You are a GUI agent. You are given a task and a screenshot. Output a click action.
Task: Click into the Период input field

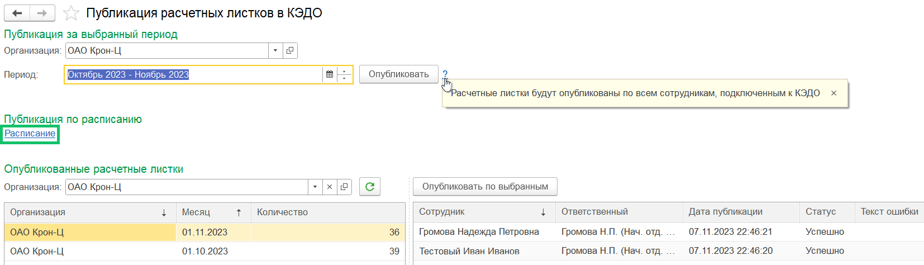coord(193,74)
